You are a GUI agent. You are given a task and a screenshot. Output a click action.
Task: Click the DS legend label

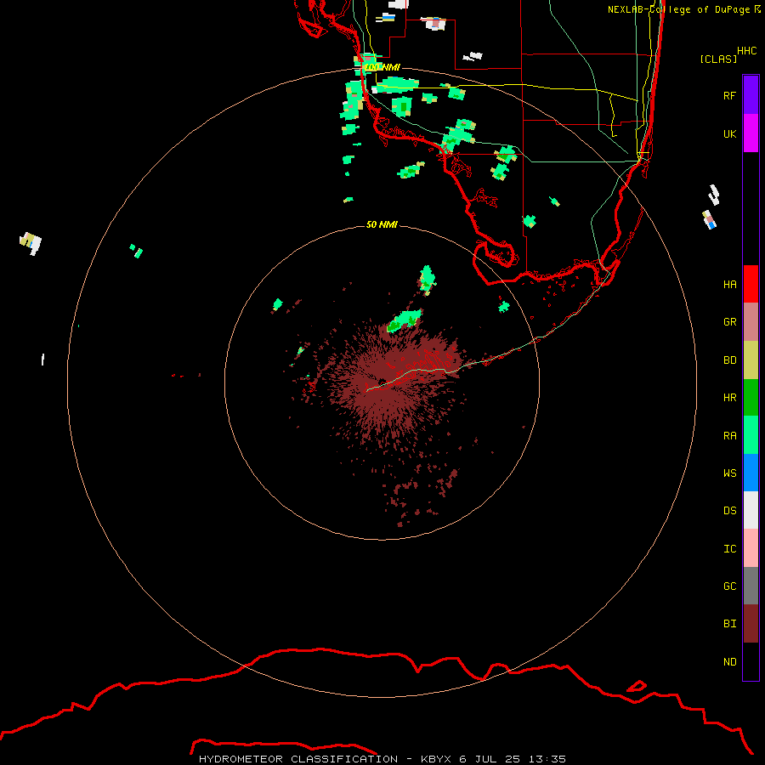[729, 511]
